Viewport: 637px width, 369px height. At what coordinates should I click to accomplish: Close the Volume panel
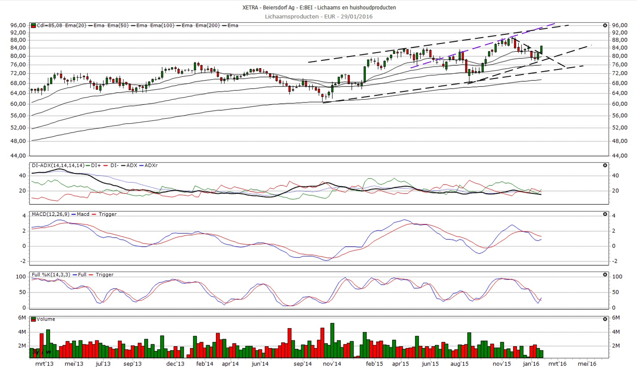[605, 319]
